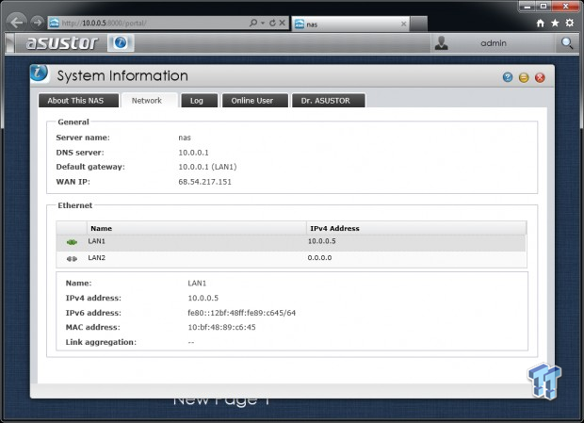Select the LAN1 row in Ethernet table
Image resolution: width=584 pixels, height=423 pixels.
point(291,243)
